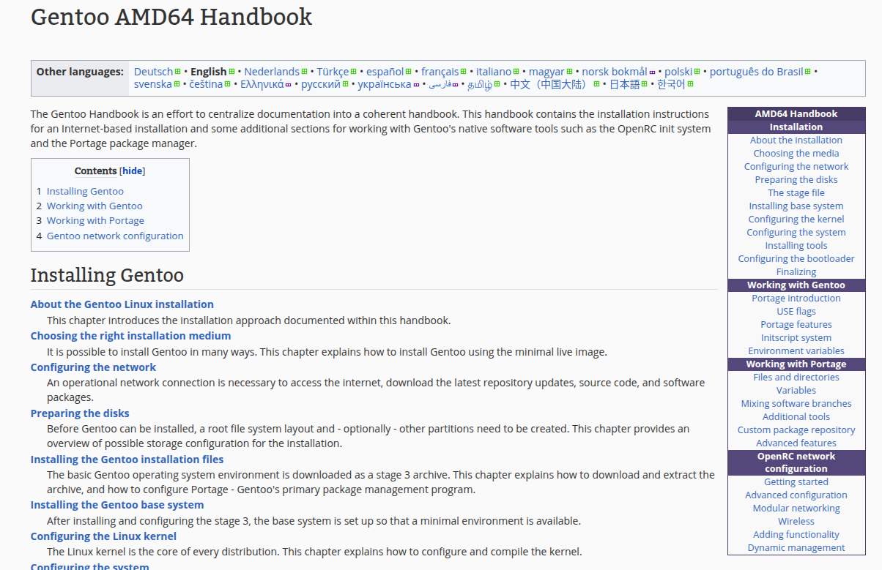
Task: Switch language to Deutsch
Action: 153,72
